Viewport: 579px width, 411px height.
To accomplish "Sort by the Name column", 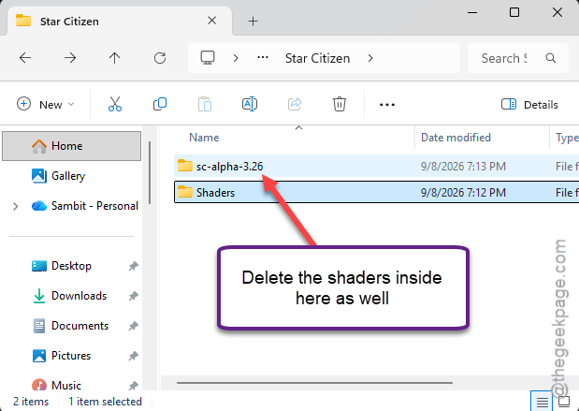I will pos(204,138).
